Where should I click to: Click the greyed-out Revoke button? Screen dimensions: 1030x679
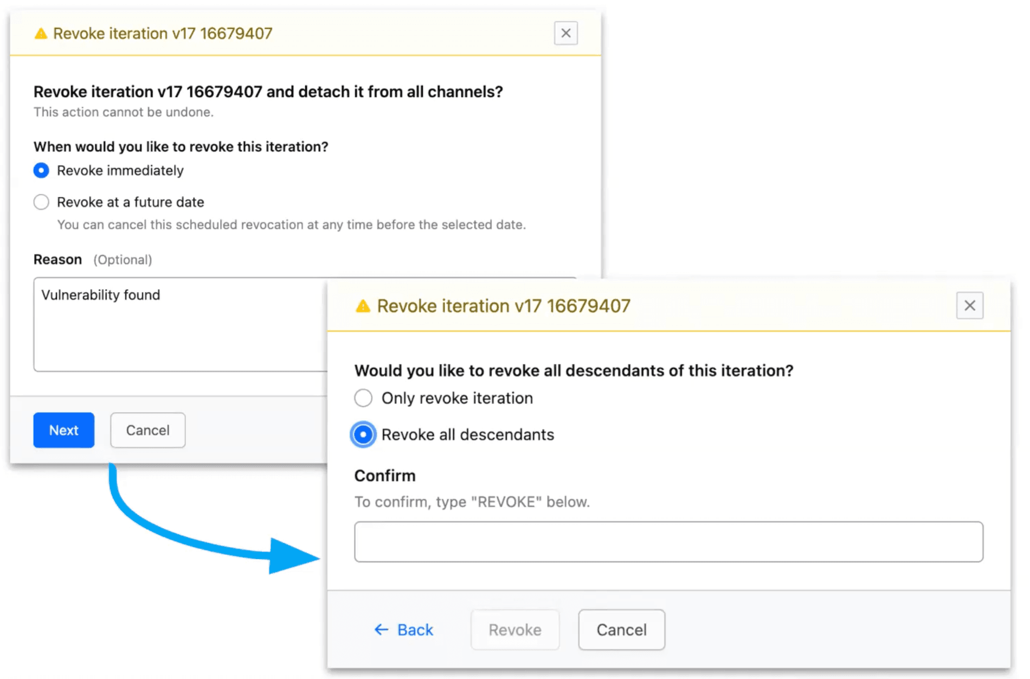coord(514,630)
